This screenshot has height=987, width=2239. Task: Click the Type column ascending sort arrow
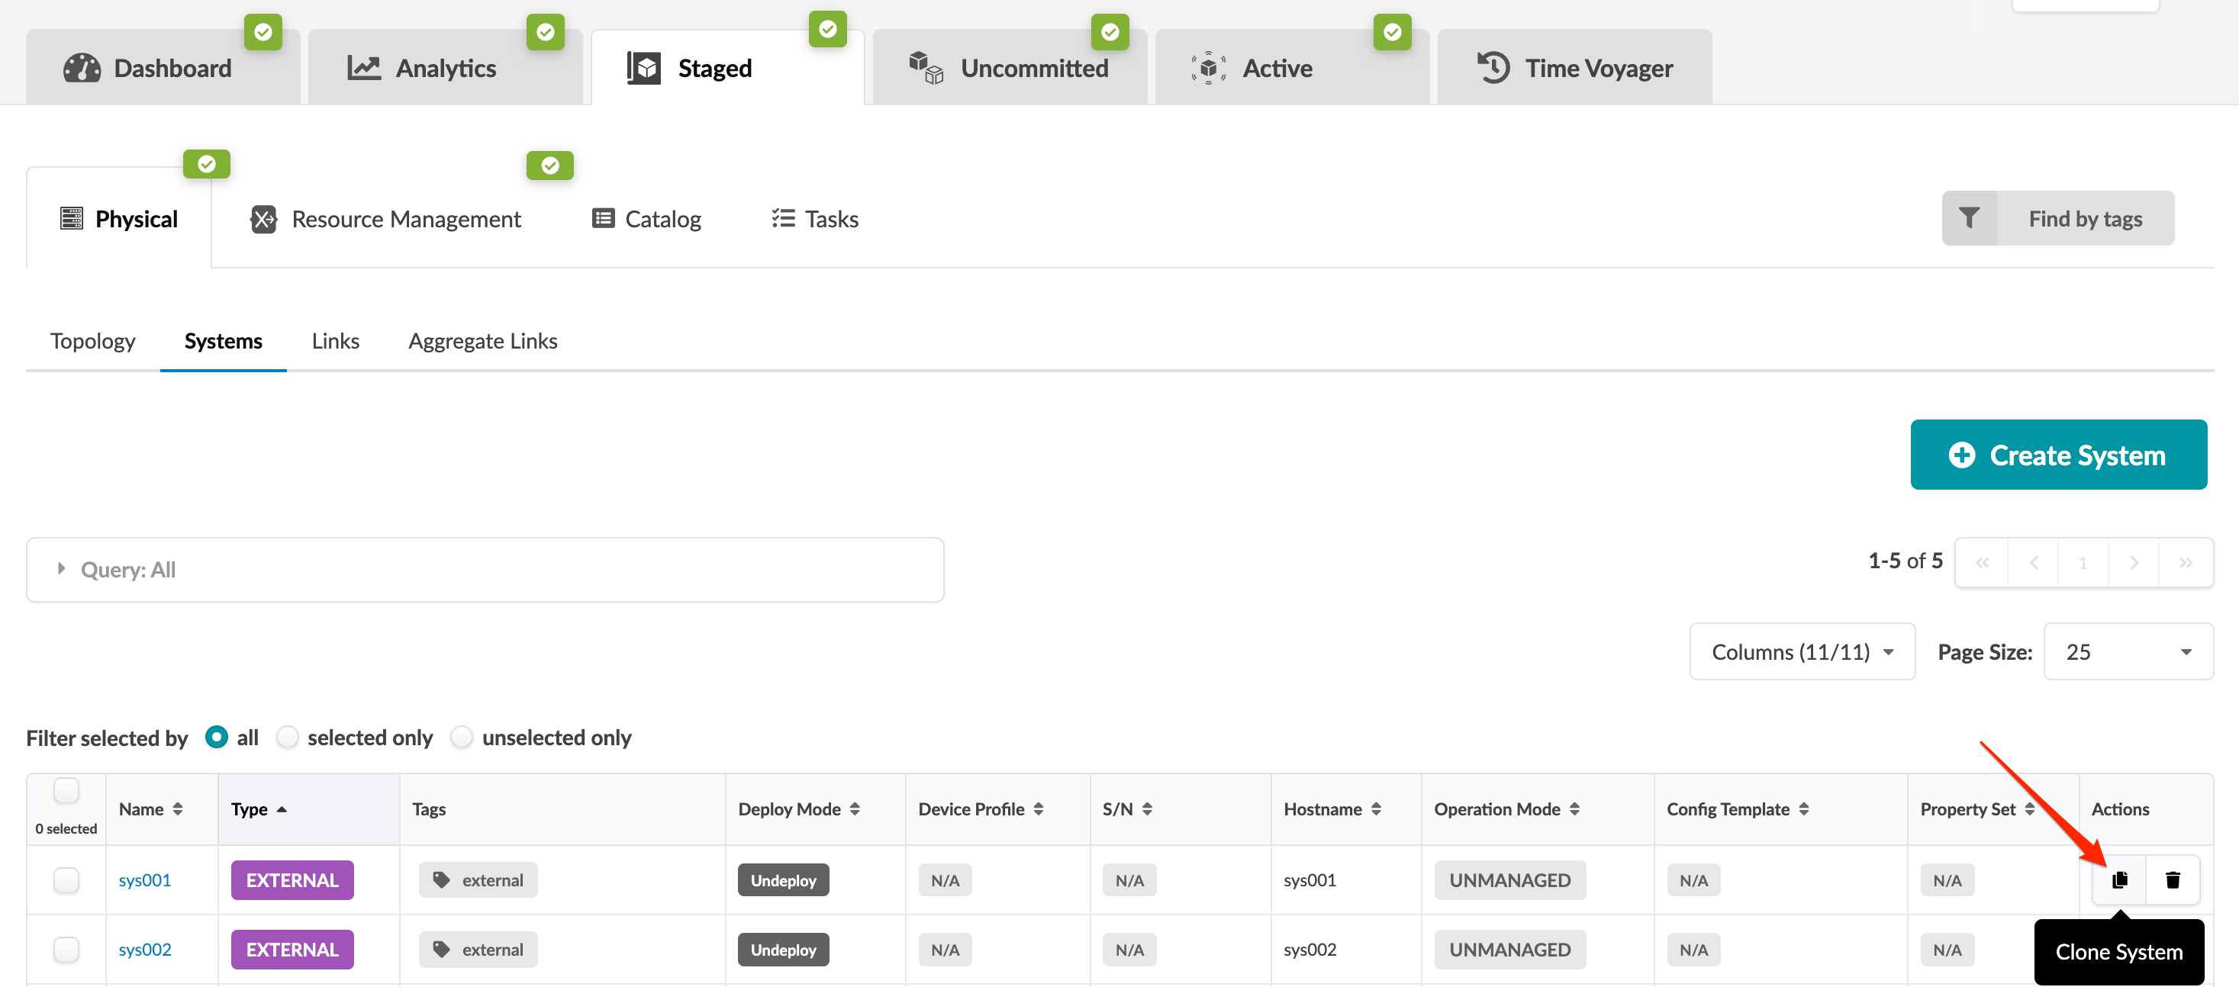pyautogui.click(x=282, y=809)
